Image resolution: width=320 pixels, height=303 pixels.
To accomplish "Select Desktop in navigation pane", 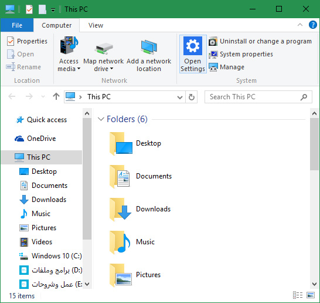I will click(38, 171).
